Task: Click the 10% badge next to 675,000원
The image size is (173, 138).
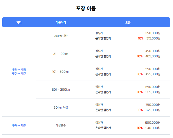Action: (x=140, y=110)
